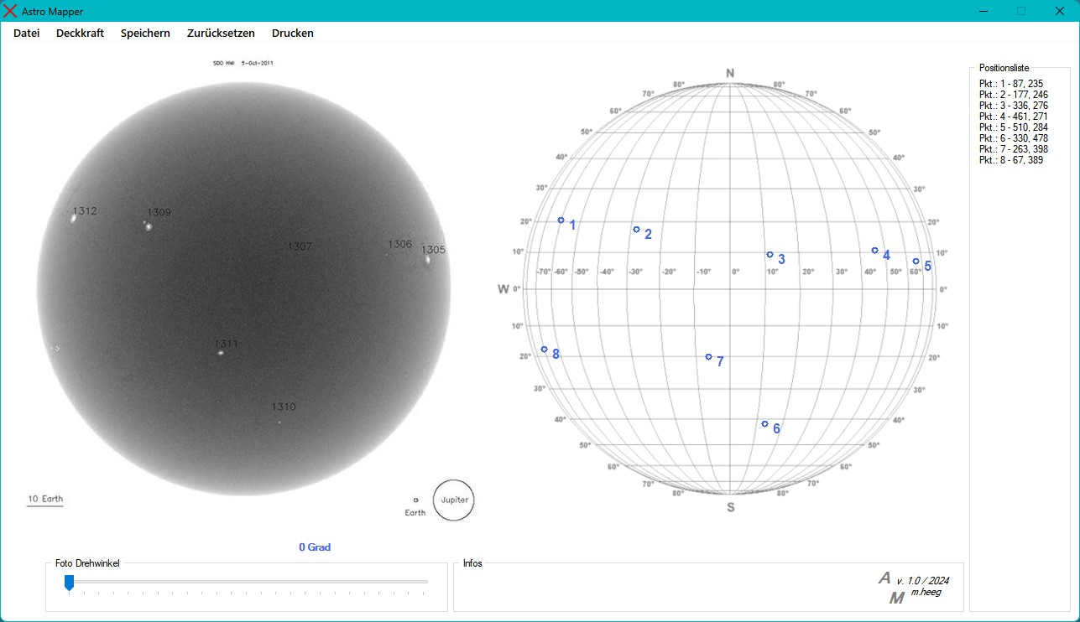1080x622 pixels.
Task: Click the AM logo in Infos panel
Action: [x=891, y=588]
